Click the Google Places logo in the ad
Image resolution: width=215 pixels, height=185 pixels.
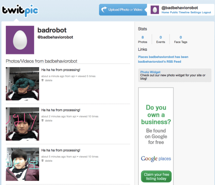(x=156, y=159)
